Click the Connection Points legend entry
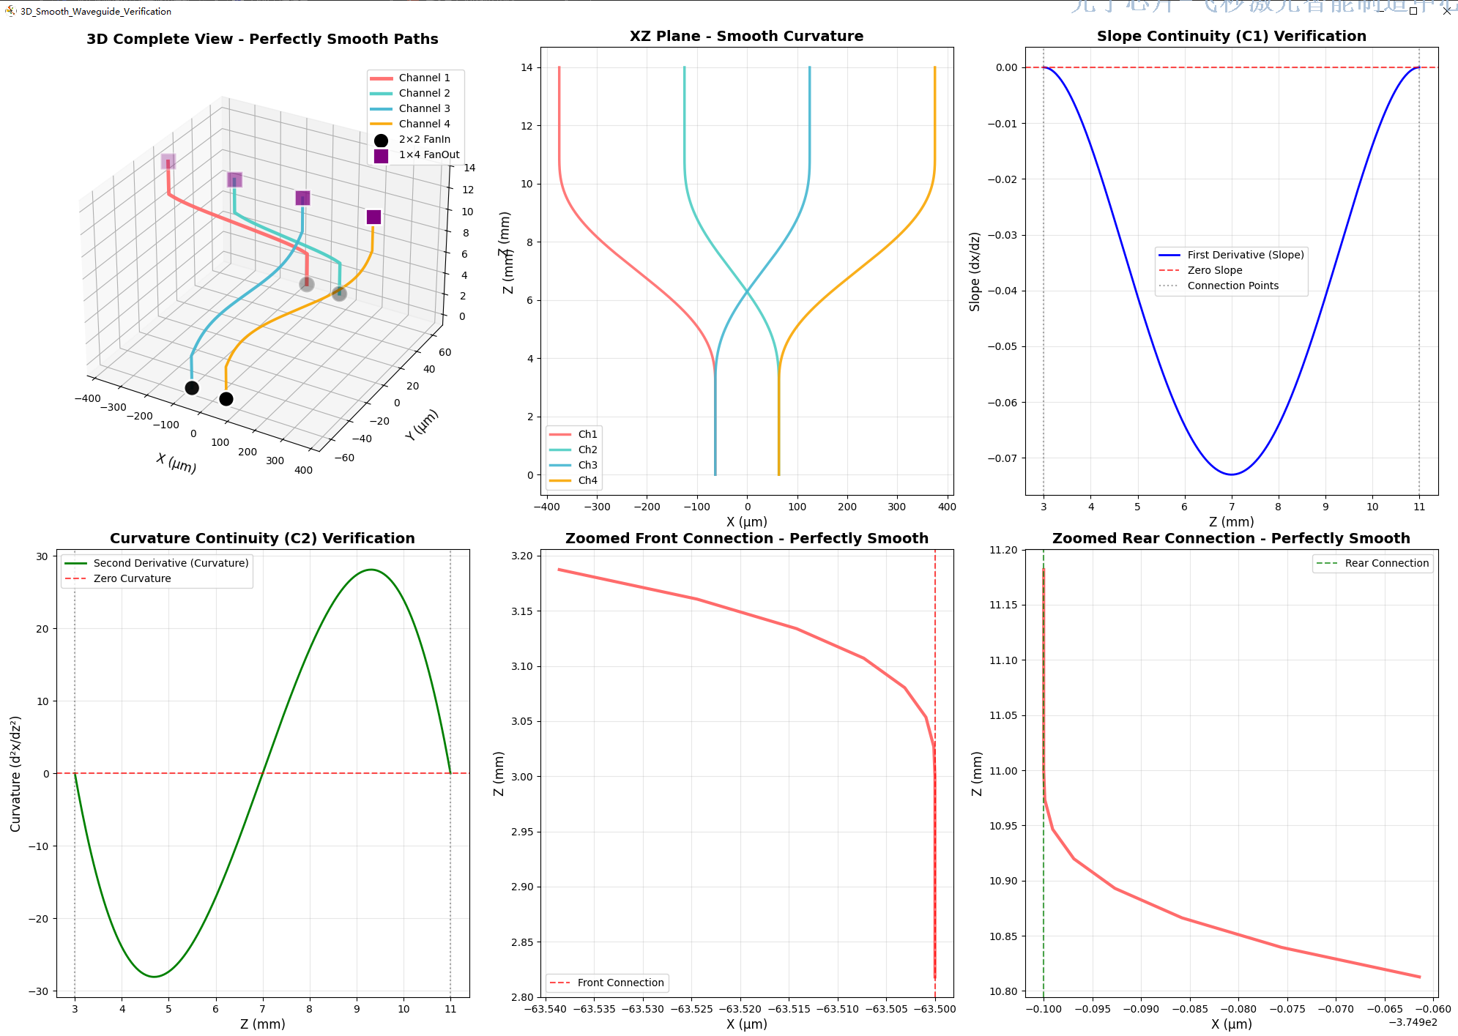Viewport: 1458px width, 1036px height. (x=1232, y=286)
